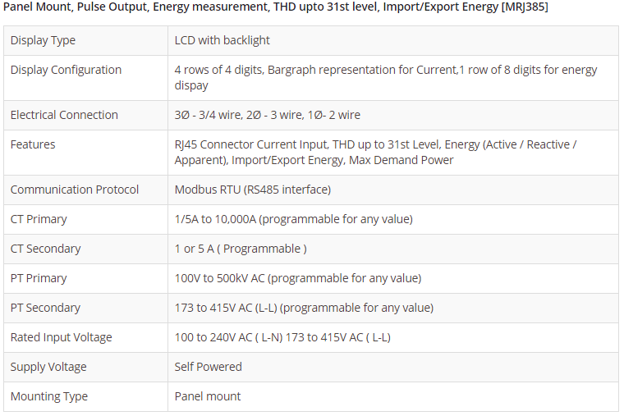Click the PT Secondary label
Viewport: 624px width, 416px height.
pyautogui.click(x=45, y=308)
